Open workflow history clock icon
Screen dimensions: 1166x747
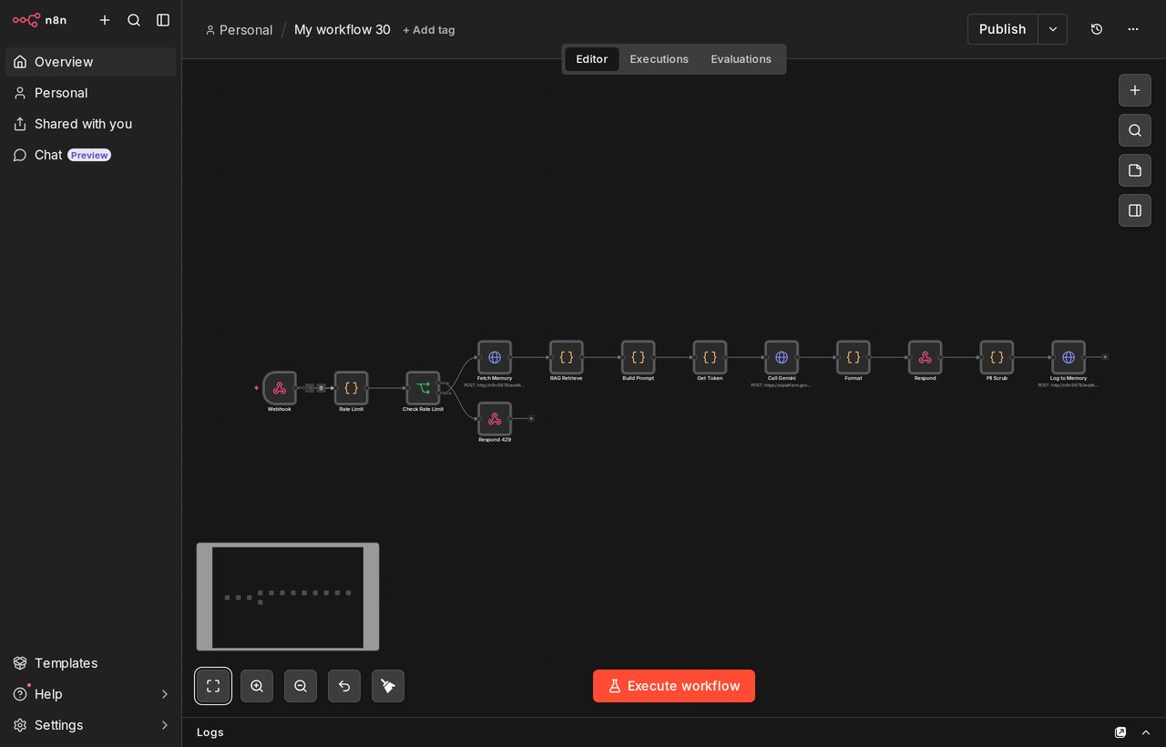(x=1097, y=29)
